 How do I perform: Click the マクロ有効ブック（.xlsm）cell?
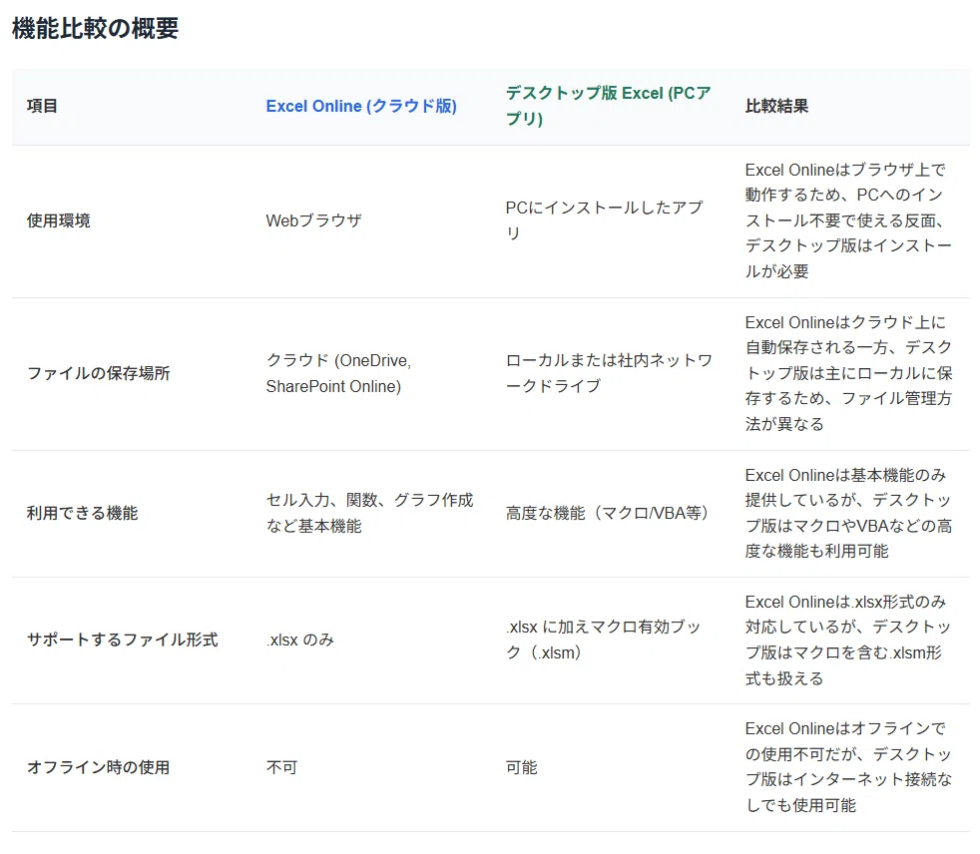point(603,640)
